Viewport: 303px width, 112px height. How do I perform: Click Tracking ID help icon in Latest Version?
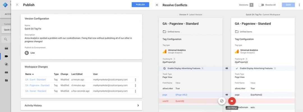click(x=174, y=59)
